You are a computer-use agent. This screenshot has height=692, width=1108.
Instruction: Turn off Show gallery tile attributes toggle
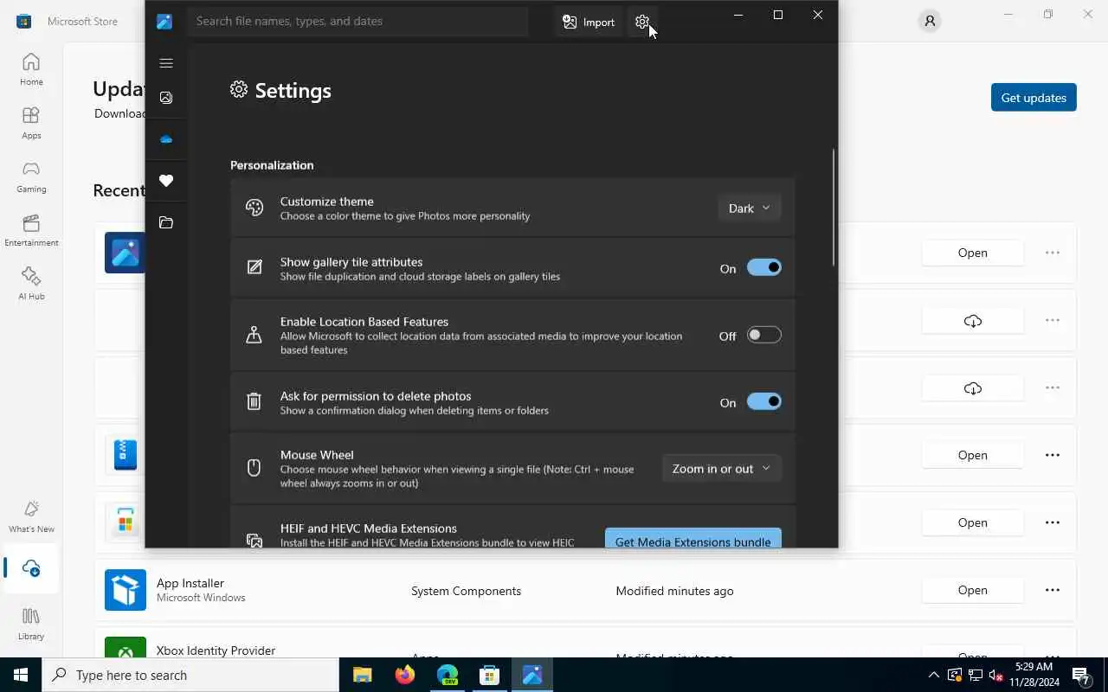764,268
